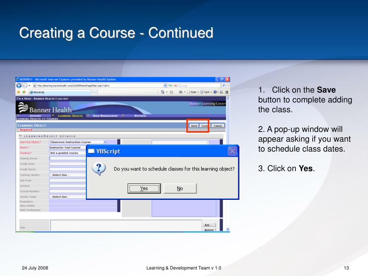Image resolution: width=368 pixels, height=276 pixels.
Task: Click the Log Out link
Action: [x=63, y=98]
